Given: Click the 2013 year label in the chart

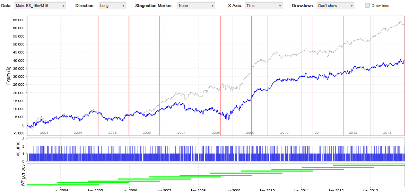Looking at the screenshot, I should point(388,133).
